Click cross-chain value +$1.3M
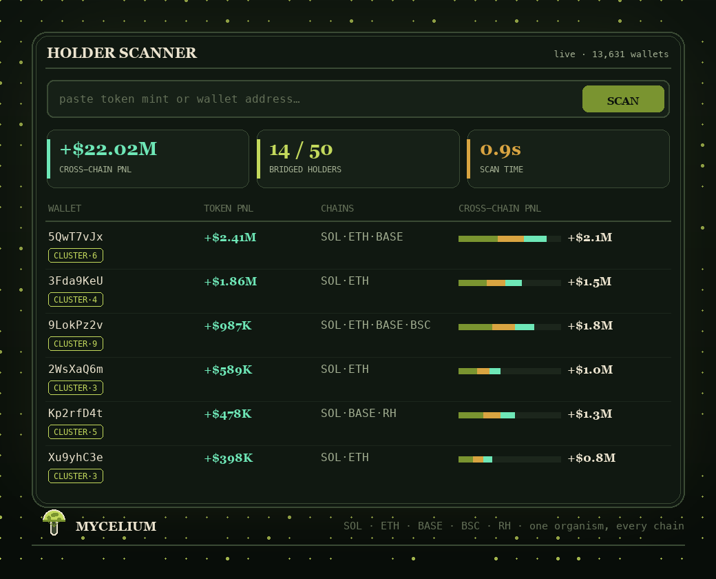The image size is (716, 579). pyautogui.click(x=589, y=414)
